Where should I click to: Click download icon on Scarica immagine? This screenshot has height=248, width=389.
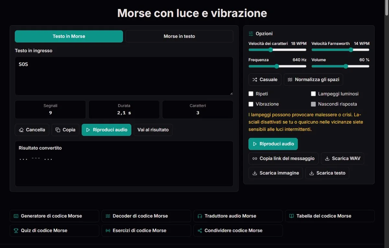point(255,173)
